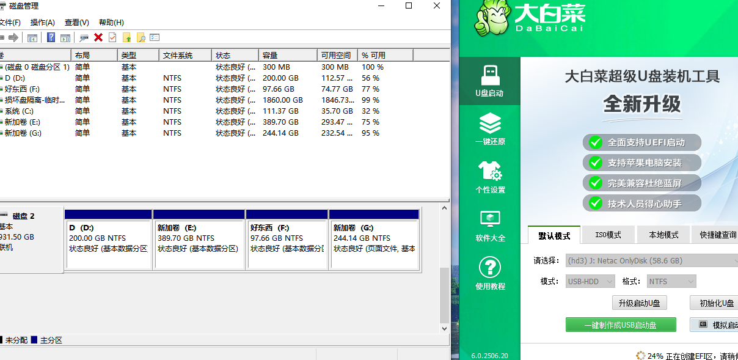Open 个性设置 in the DaBaiCai sidebar
738x360 pixels.
pyautogui.click(x=489, y=177)
